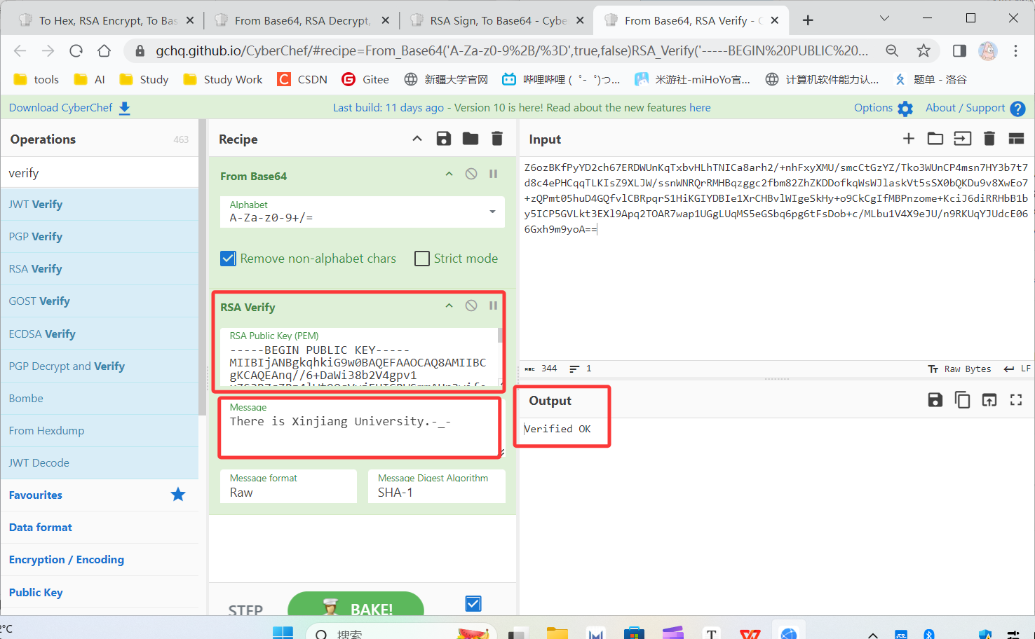This screenshot has height=639, width=1035.
Task: Load a recipe via the folder icon
Action: click(471, 139)
